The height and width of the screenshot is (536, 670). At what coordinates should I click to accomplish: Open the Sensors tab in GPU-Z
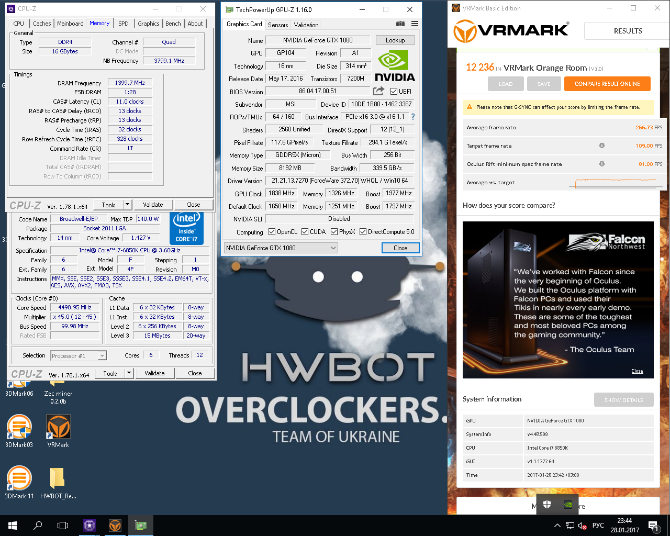click(278, 25)
